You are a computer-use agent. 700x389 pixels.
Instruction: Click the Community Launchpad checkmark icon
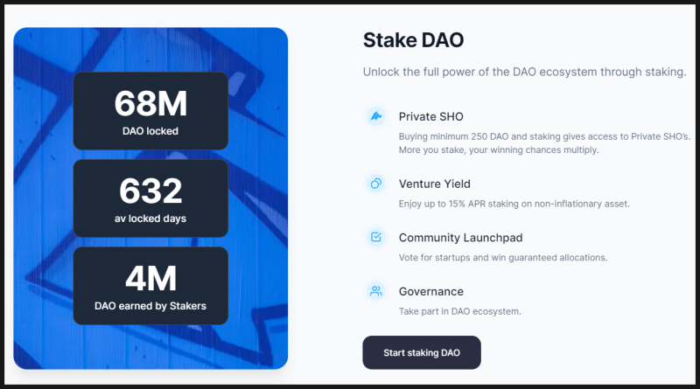(376, 237)
